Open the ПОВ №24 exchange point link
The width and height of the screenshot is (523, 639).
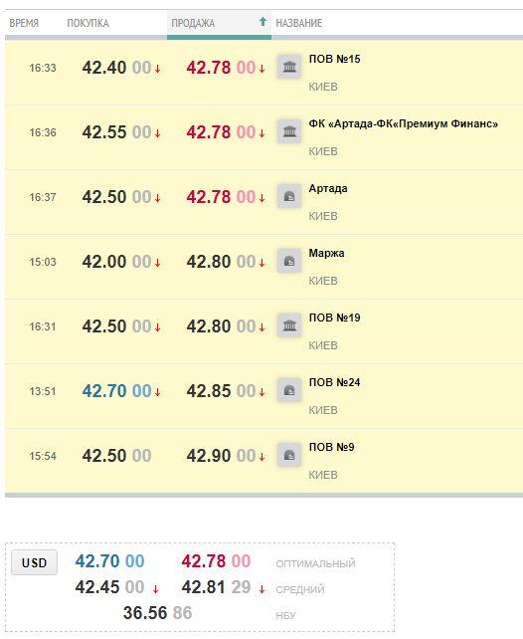coord(334,382)
